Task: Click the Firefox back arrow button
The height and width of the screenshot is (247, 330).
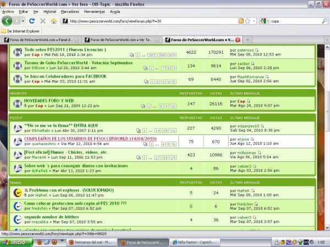Action: tap(7, 21)
